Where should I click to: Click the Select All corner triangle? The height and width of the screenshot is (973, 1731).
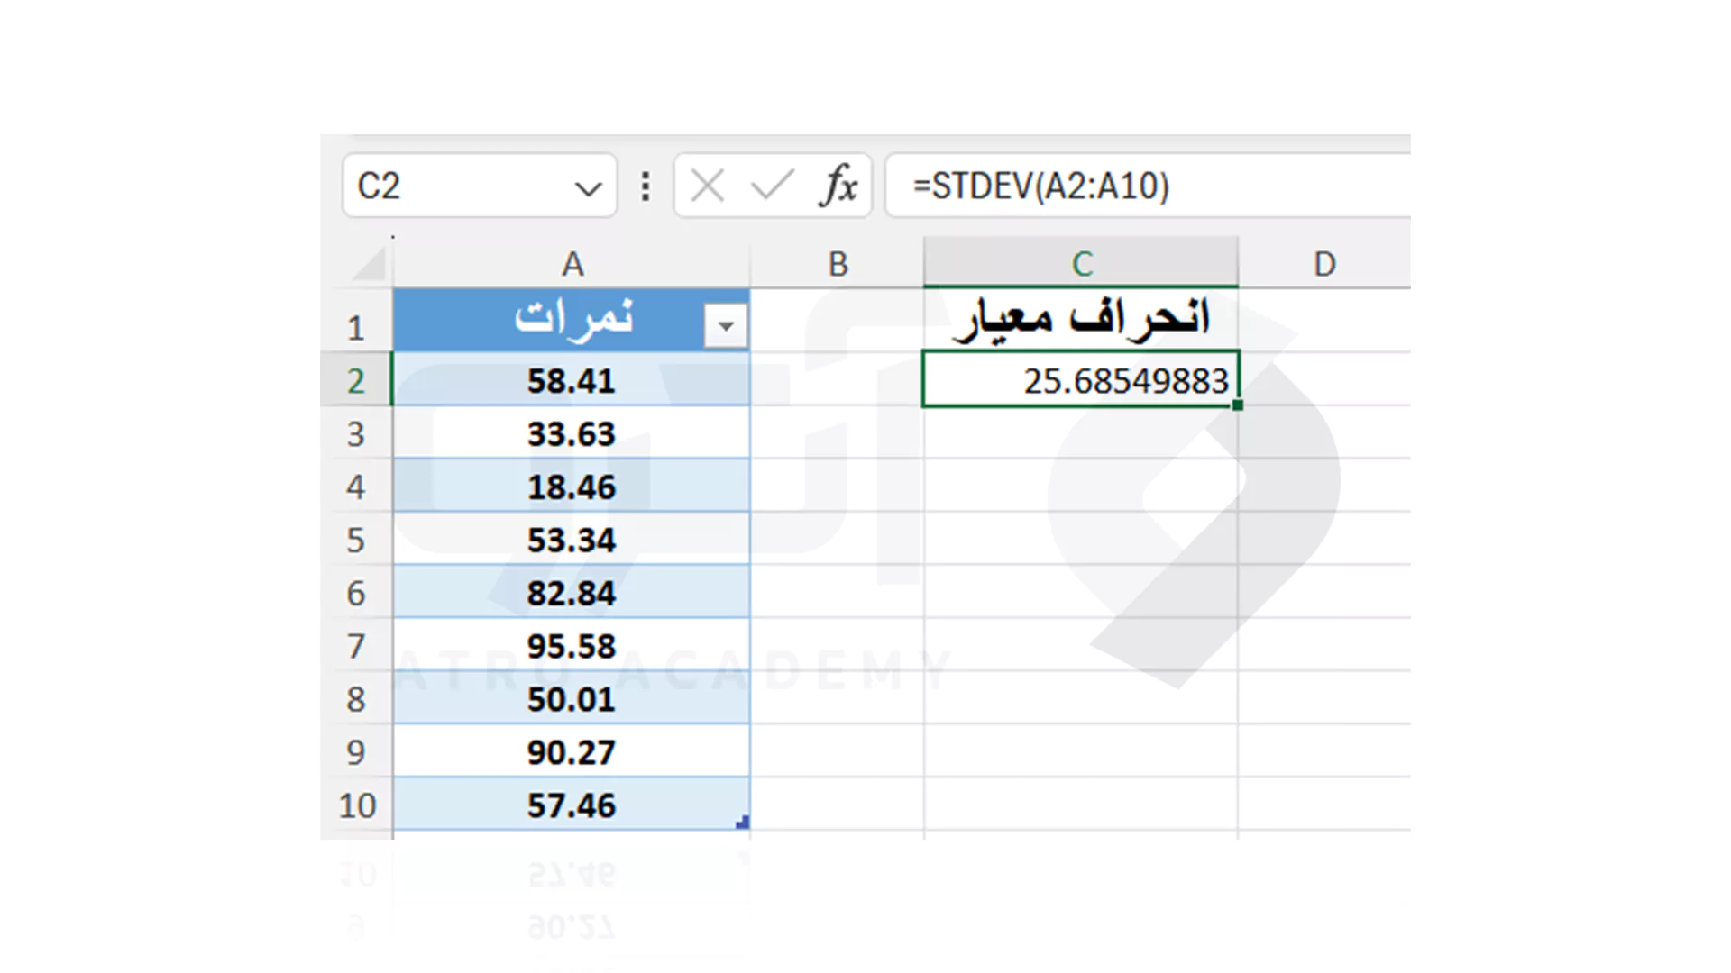369,264
